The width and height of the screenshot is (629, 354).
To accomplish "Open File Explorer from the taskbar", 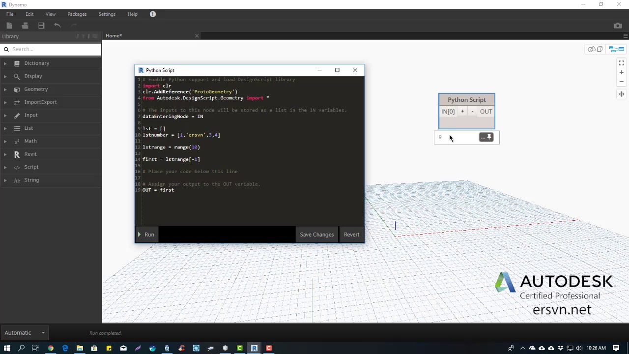I will 80,348.
